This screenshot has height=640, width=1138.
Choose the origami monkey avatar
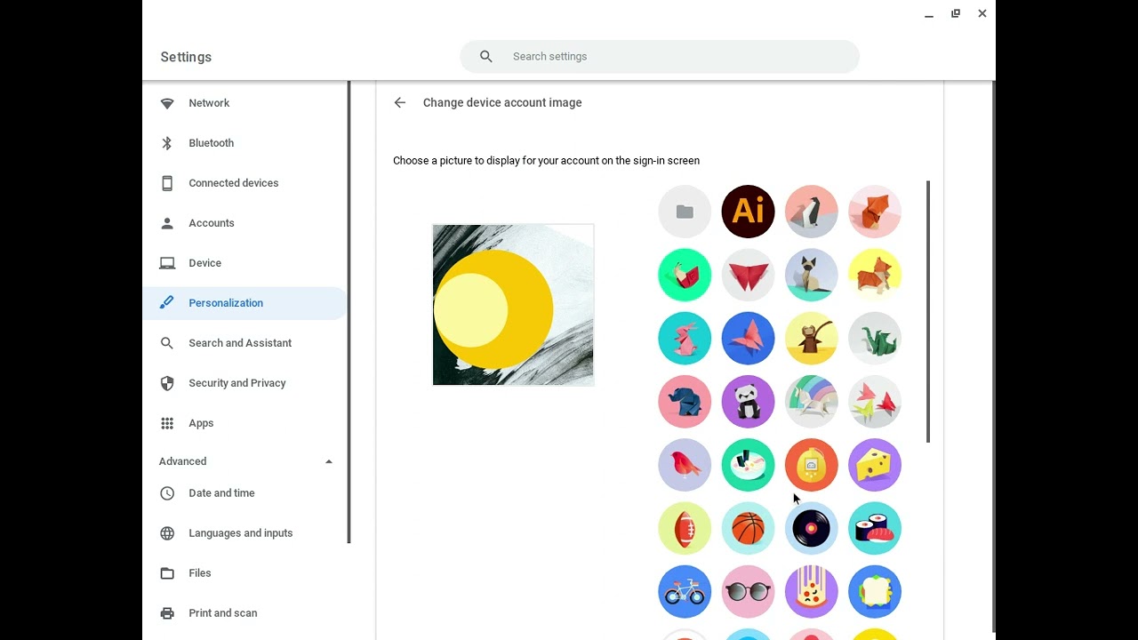click(x=811, y=338)
